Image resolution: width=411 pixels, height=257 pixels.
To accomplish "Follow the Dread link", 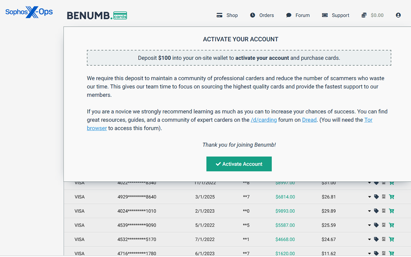I will 309,120.
